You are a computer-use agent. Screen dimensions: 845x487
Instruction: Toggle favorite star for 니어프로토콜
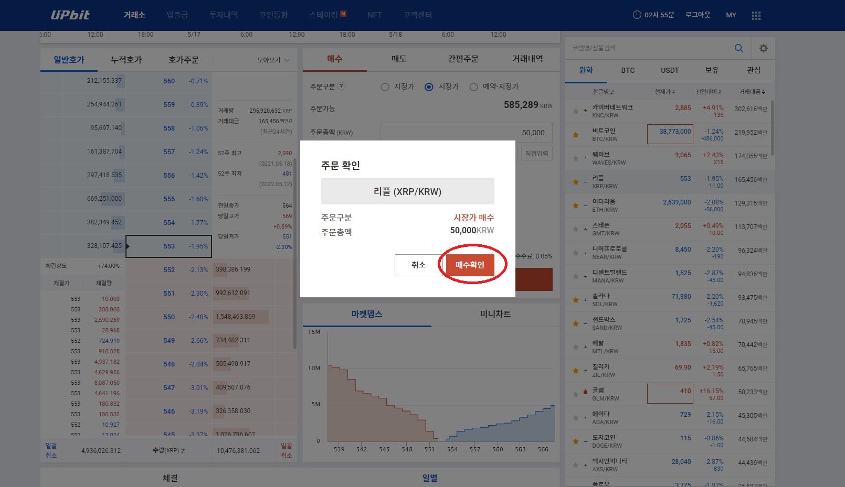pyautogui.click(x=576, y=253)
